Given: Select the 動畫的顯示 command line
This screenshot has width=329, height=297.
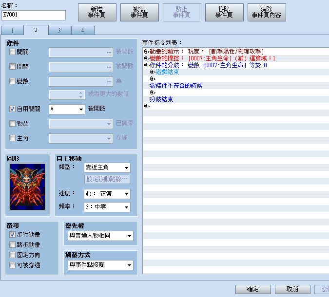Looking at the screenshot, I should [x=236, y=51].
